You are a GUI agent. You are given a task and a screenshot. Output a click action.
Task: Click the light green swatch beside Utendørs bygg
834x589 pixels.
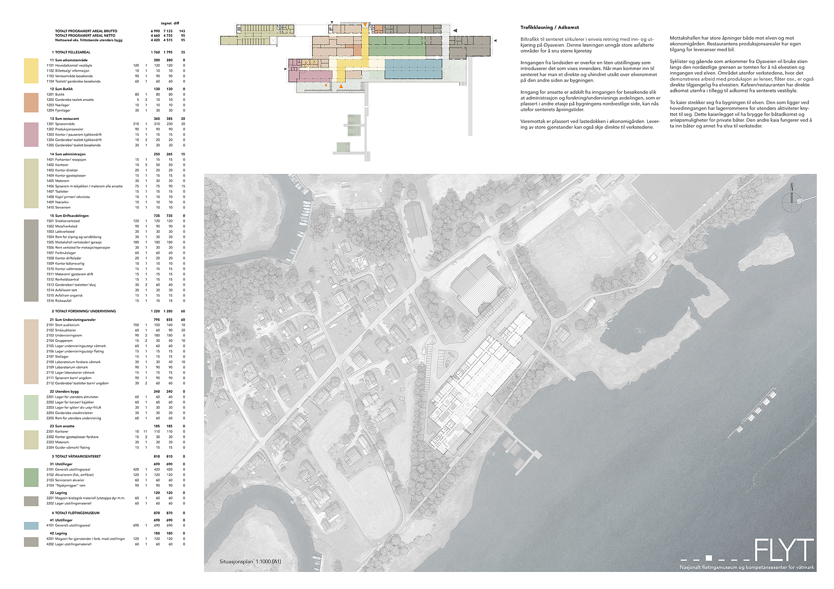(31, 407)
